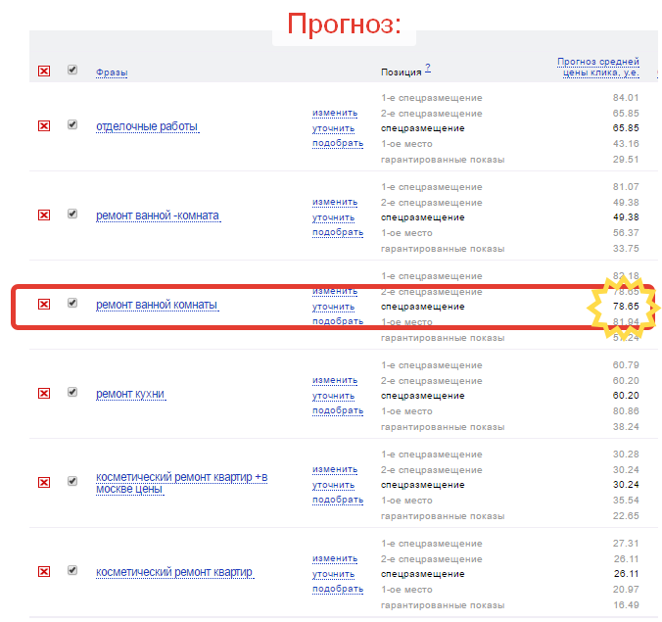Remove "косметический ремонт квартир" with the red X icon

tap(44, 571)
